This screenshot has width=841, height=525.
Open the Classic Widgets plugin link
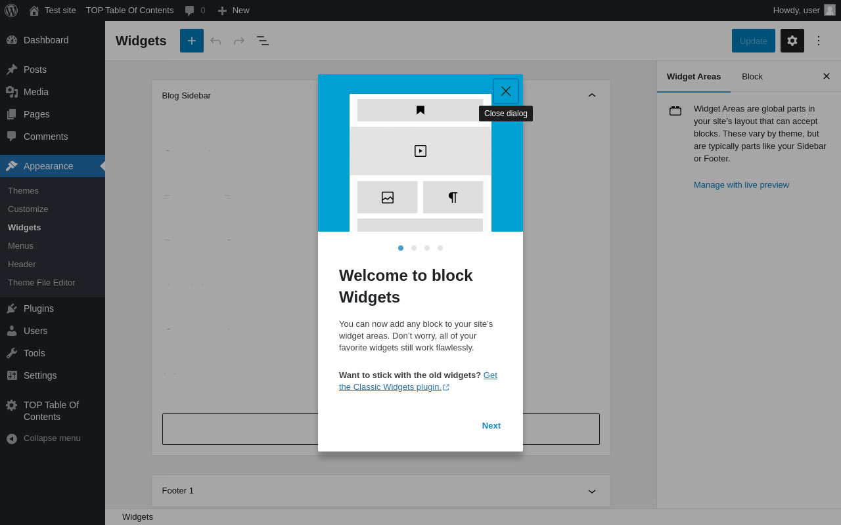click(x=418, y=381)
